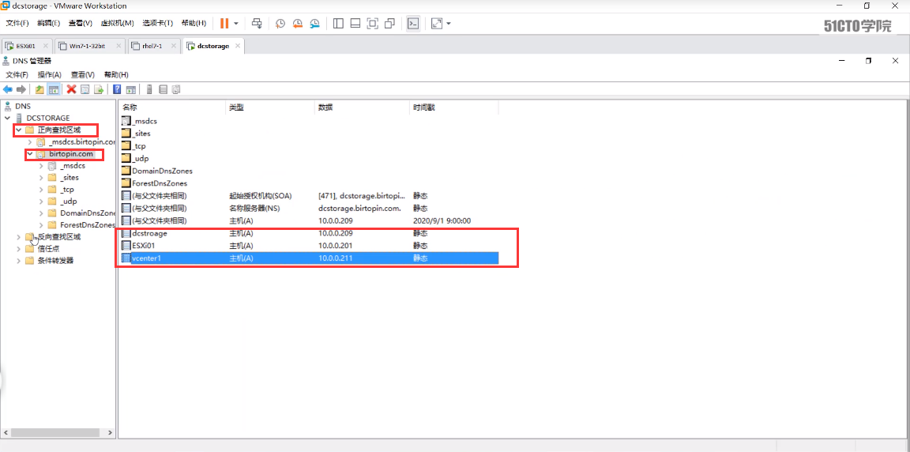Select the ForestDnsZones tree item
Viewport: 910px width, 452px height.
point(88,225)
